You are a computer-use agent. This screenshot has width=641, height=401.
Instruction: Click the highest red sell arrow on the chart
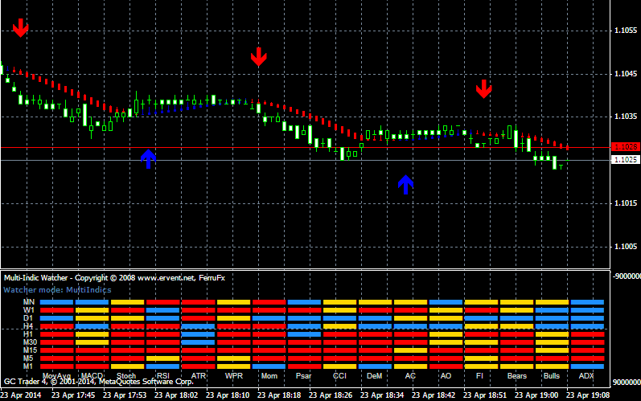[20, 27]
